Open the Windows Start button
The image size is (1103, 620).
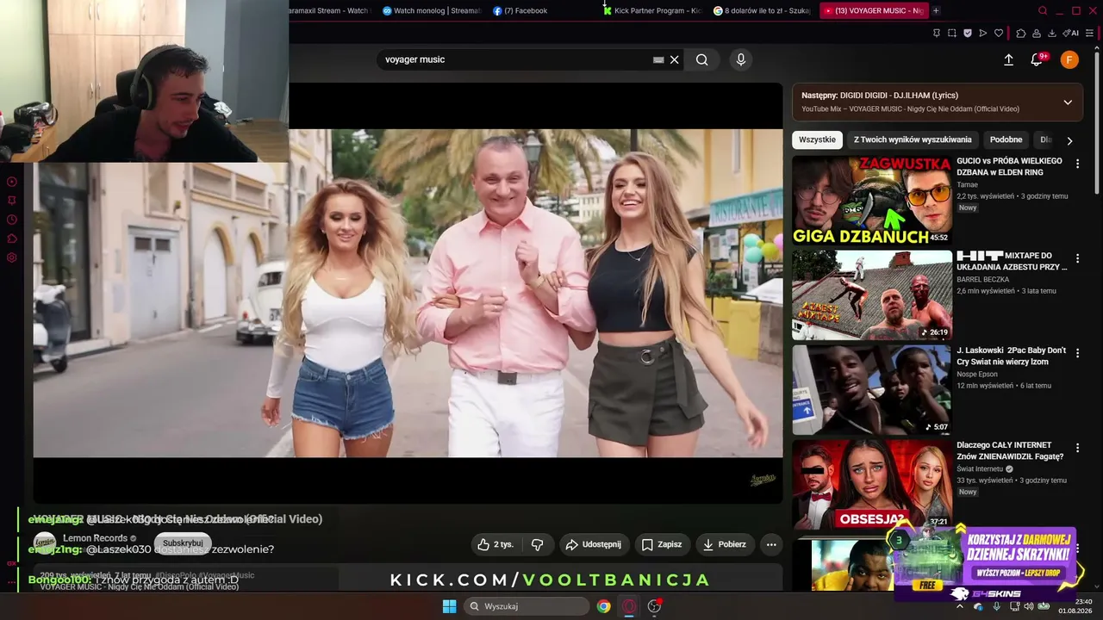(x=449, y=606)
